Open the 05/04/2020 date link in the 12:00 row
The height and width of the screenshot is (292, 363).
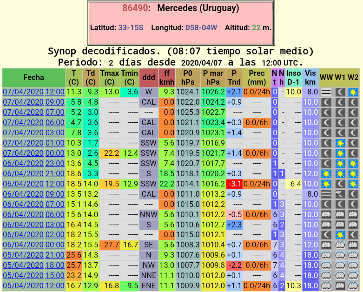[23, 285]
